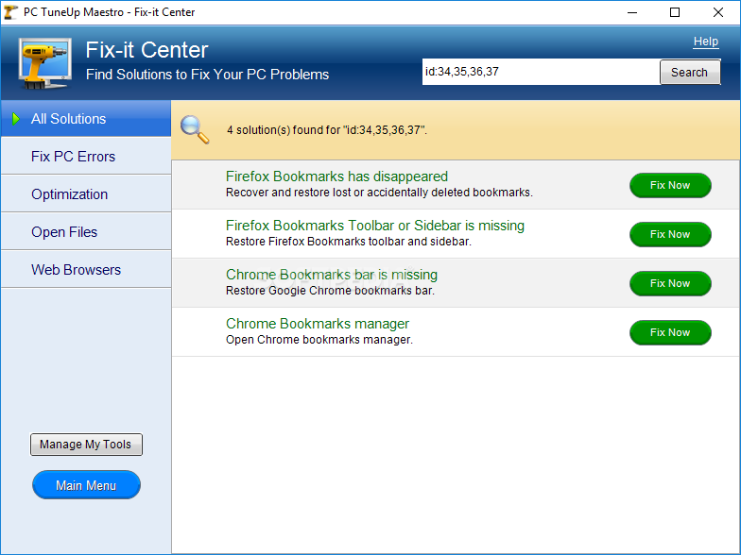Click text 'Recover and restore lost or accidentally deleted bookmarks.'
Viewport: 741px width, 555px height.
[x=379, y=193]
